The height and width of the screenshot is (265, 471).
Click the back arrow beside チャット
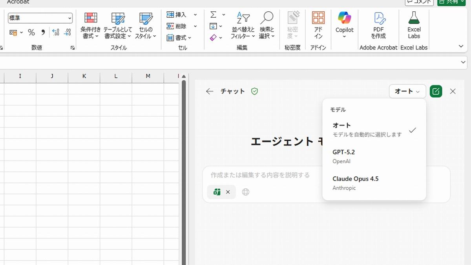[x=210, y=91]
